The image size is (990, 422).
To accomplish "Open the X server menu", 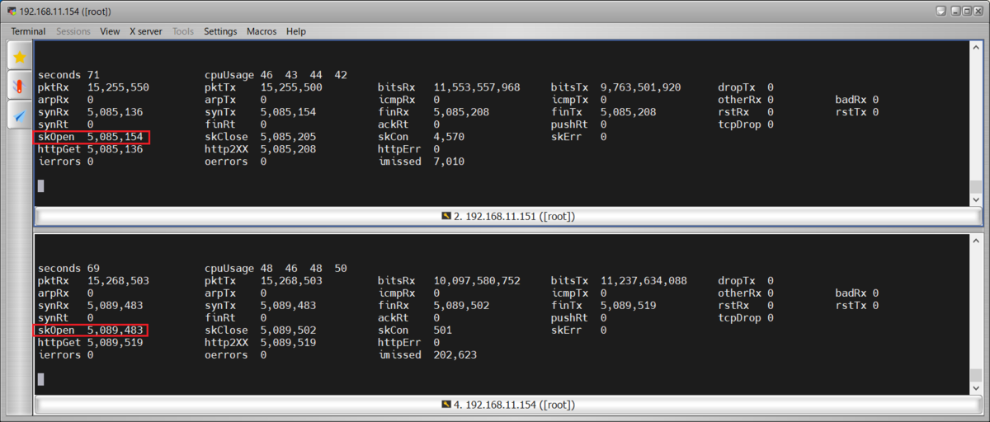I will [x=146, y=31].
